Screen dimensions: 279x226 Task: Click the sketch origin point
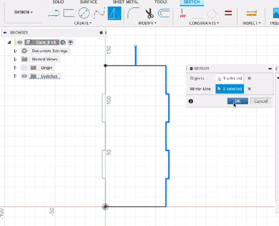tap(105, 207)
